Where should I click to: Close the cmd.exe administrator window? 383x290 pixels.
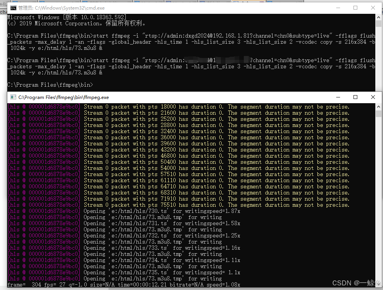pyautogui.click(x=373, y=8)
